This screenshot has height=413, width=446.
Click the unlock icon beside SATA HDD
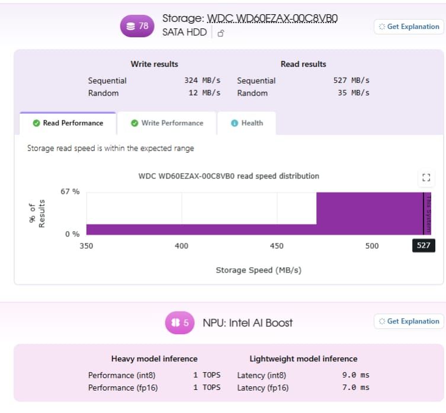click(x=221, y=33)
